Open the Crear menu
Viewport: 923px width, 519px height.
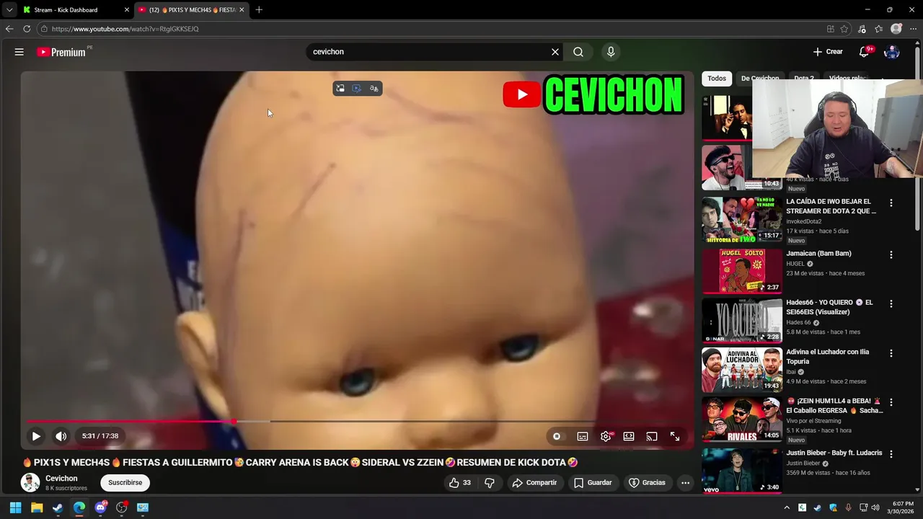pos(828,52)
